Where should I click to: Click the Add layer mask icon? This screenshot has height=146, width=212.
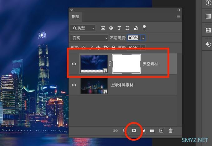pos(133,131)
